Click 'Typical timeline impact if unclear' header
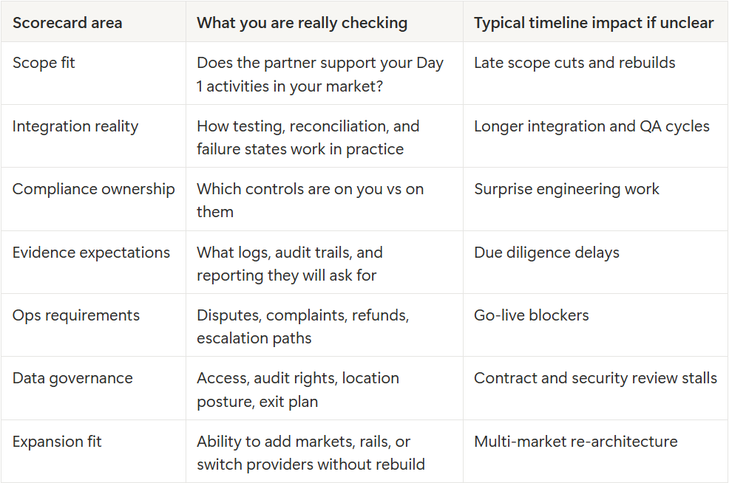The height and width of the screenshot is (483, 729). (594, 23)
